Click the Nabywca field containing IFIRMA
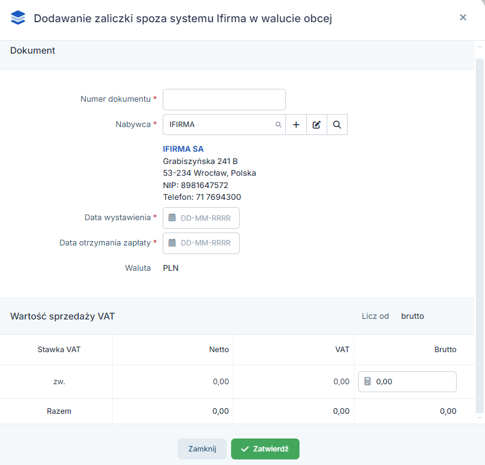Screen dimensions: 485x465 [224, 125]
